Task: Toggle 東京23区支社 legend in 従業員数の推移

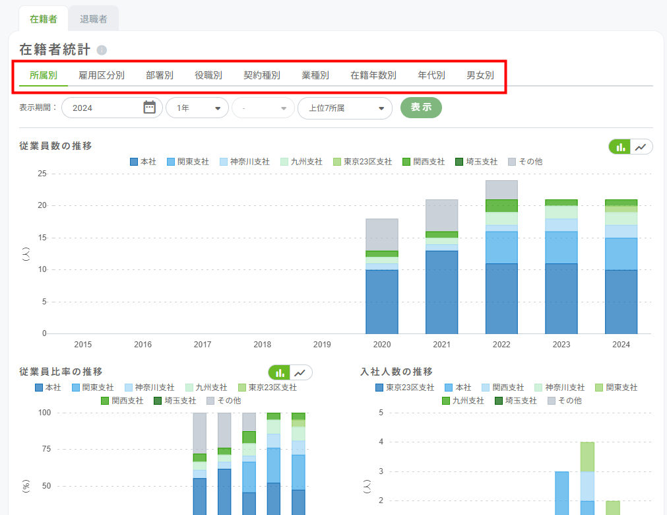Action: point(363,162)
